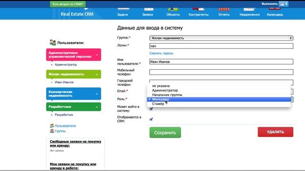Click the Имя пользователя input field
The height and width of the screenshot is (171, 305).
221,62
